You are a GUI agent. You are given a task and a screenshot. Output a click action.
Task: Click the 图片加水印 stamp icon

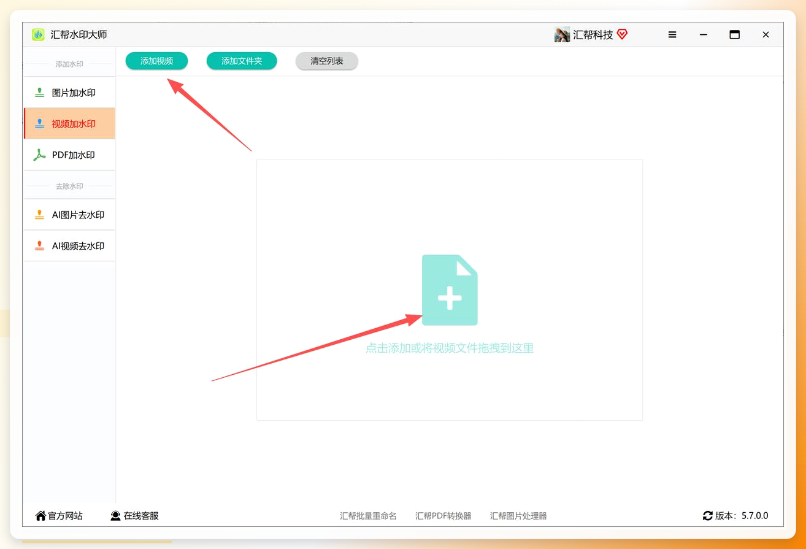40,93
